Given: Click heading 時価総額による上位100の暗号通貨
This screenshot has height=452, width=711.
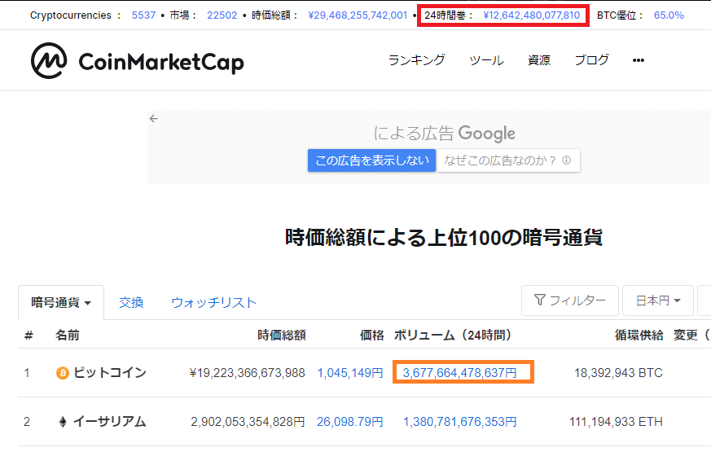Looking at the screenshot, I should click(444, 238).
